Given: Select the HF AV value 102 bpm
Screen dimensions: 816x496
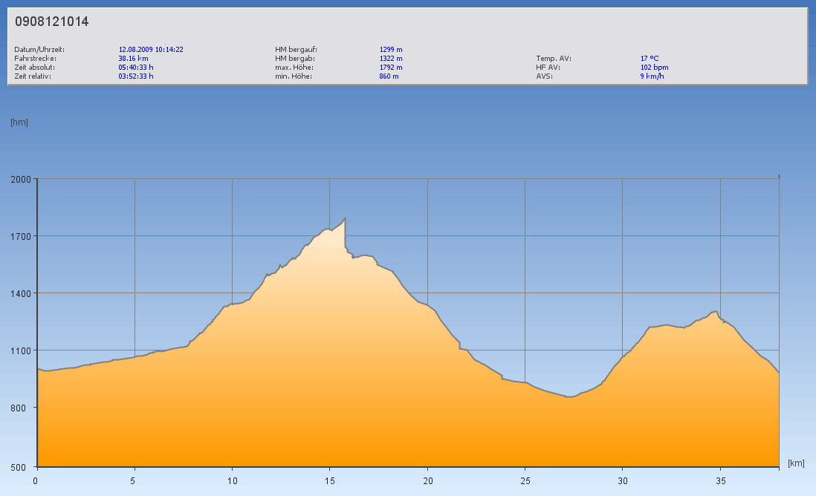Looking at the screenshot, I should [x=654, y=68].
